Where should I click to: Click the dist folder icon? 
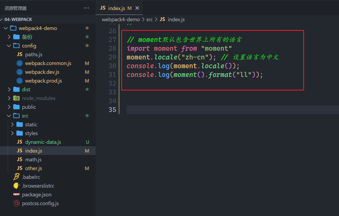click(x=16, y=89)
